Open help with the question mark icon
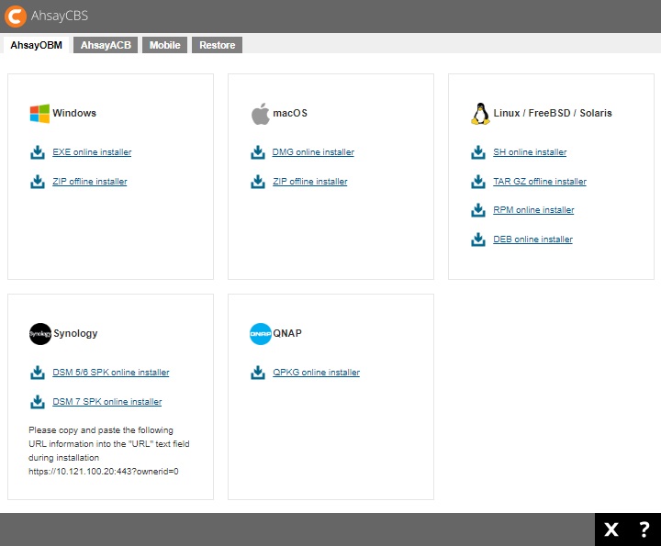This screenshot has height=546, width=661. [x=644, y=529]
